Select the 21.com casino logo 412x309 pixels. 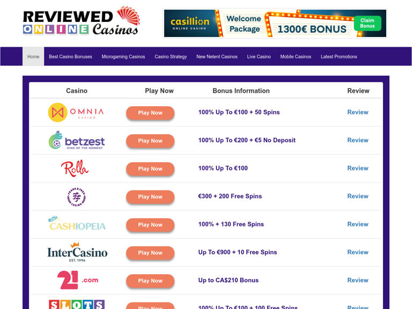pyautogui.click(x=77, y=280)
